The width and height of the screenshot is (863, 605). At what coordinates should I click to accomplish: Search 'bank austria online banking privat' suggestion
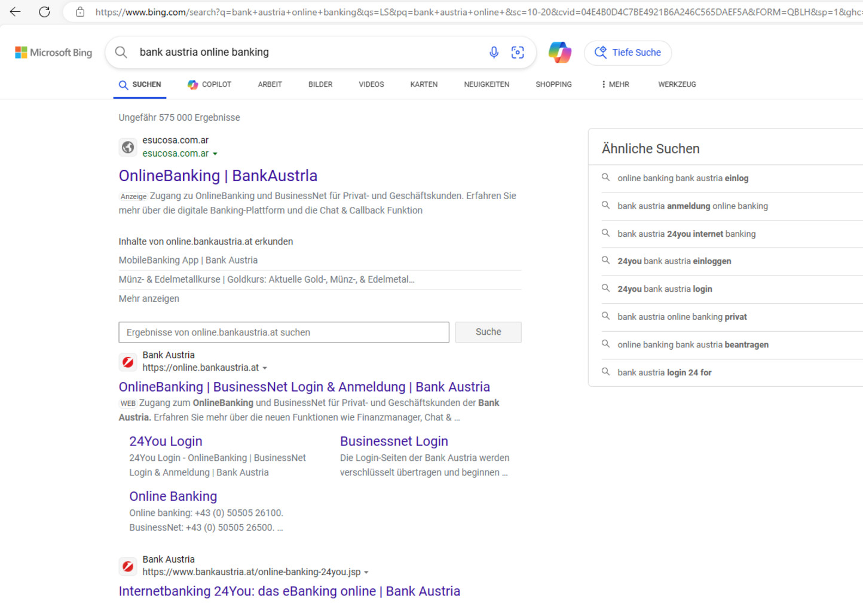[682, 317]
